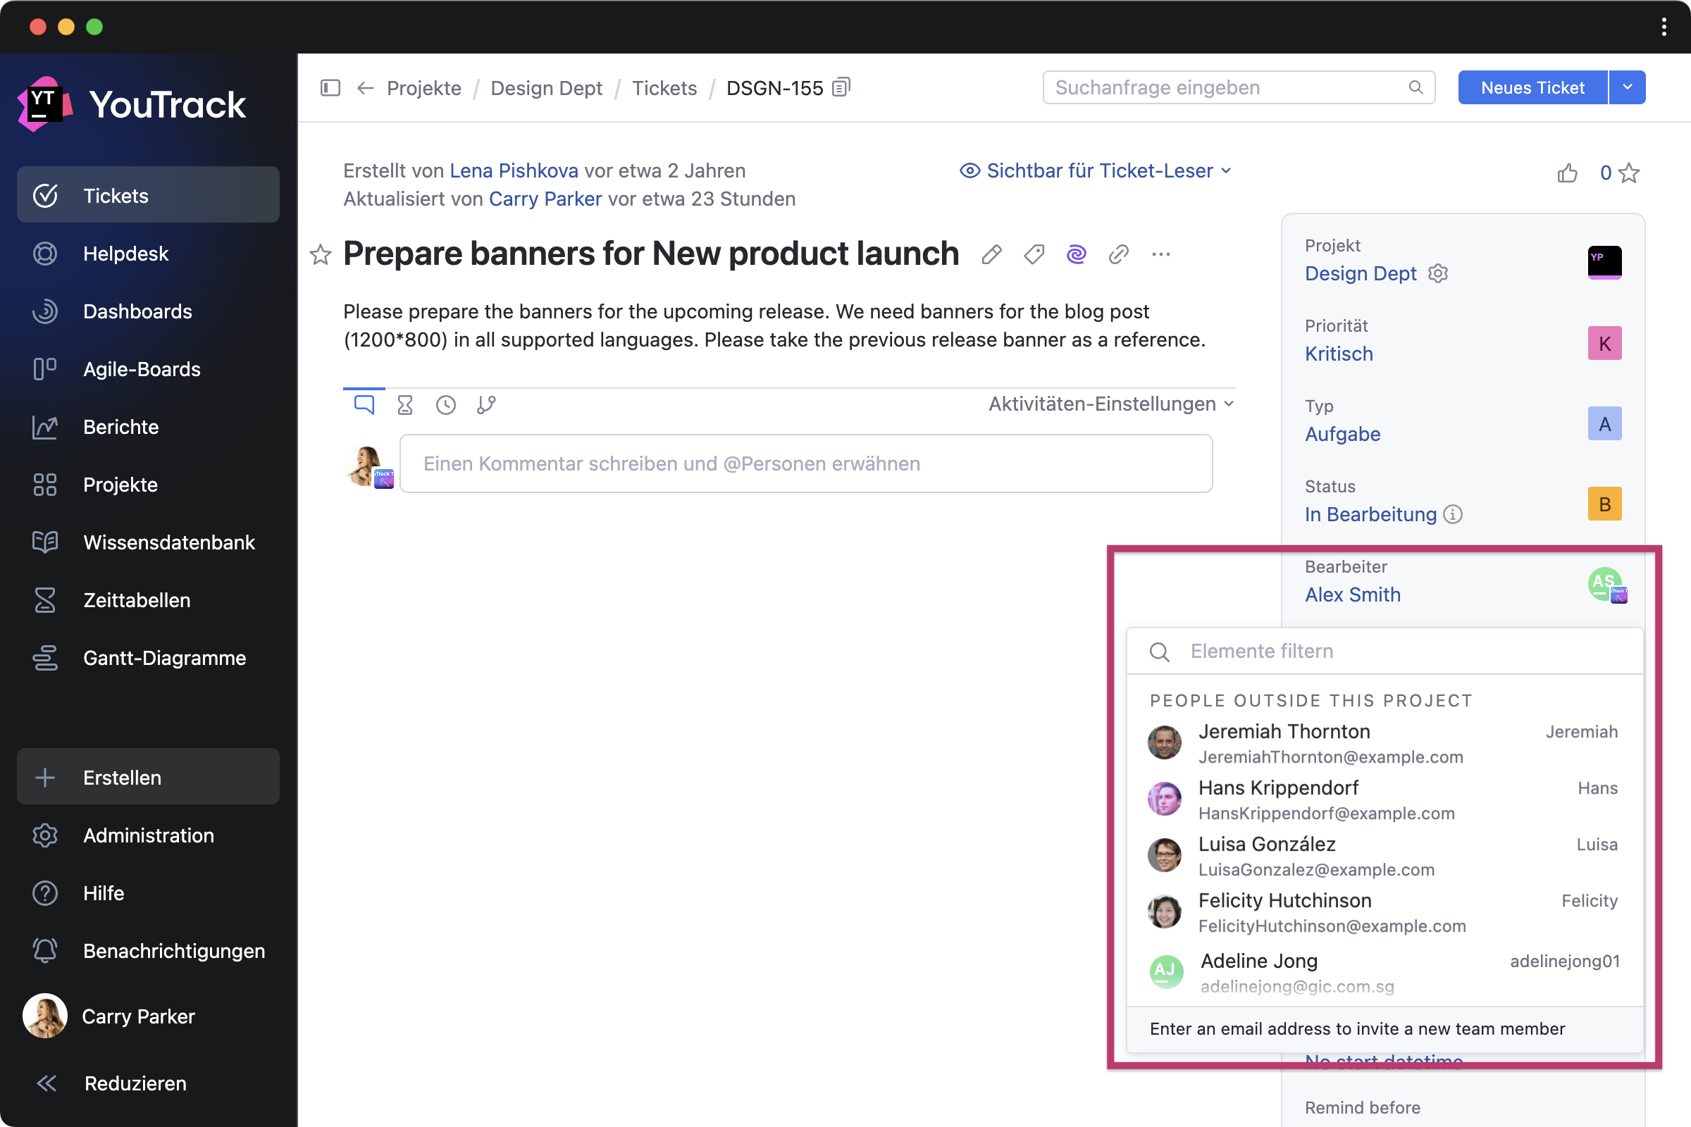Open the AI assistant swirl icon
1691x1127 pixels.
click(x=1077, y=254)
